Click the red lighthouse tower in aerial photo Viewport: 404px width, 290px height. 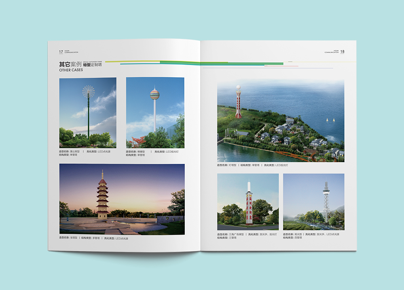pyautogui.click(x=239, y=103)
